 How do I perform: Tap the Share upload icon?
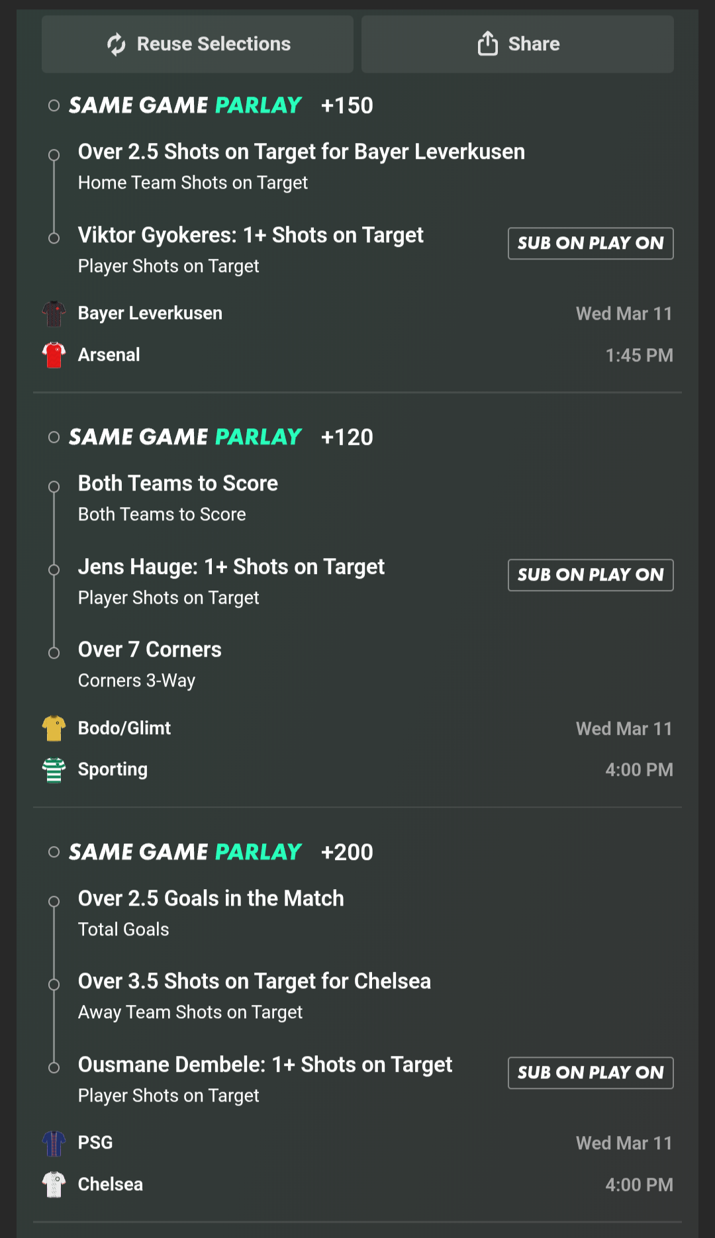click(x=488, y=44)
